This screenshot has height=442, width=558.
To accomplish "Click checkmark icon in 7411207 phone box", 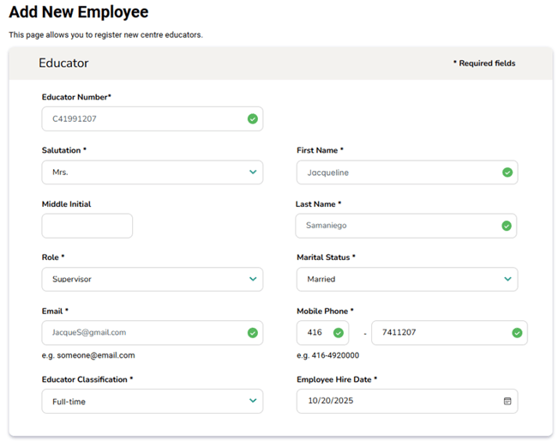I will (x=517, y=333).
